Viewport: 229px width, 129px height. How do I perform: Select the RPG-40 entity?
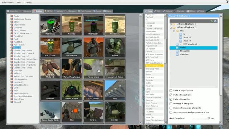pyautogui.click(x=93, y=112)
